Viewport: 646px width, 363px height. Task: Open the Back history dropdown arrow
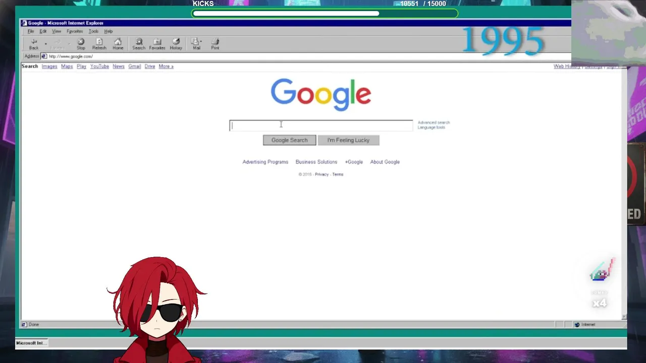click(x=45, y=44)
